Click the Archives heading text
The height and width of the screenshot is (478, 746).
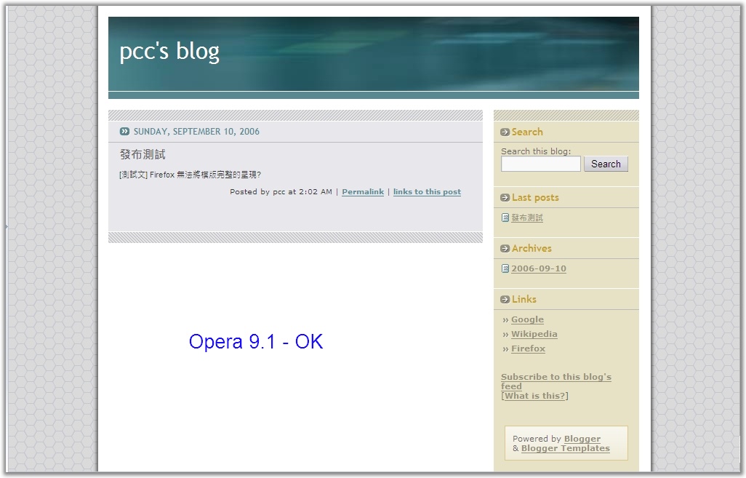tap(532, 249)
